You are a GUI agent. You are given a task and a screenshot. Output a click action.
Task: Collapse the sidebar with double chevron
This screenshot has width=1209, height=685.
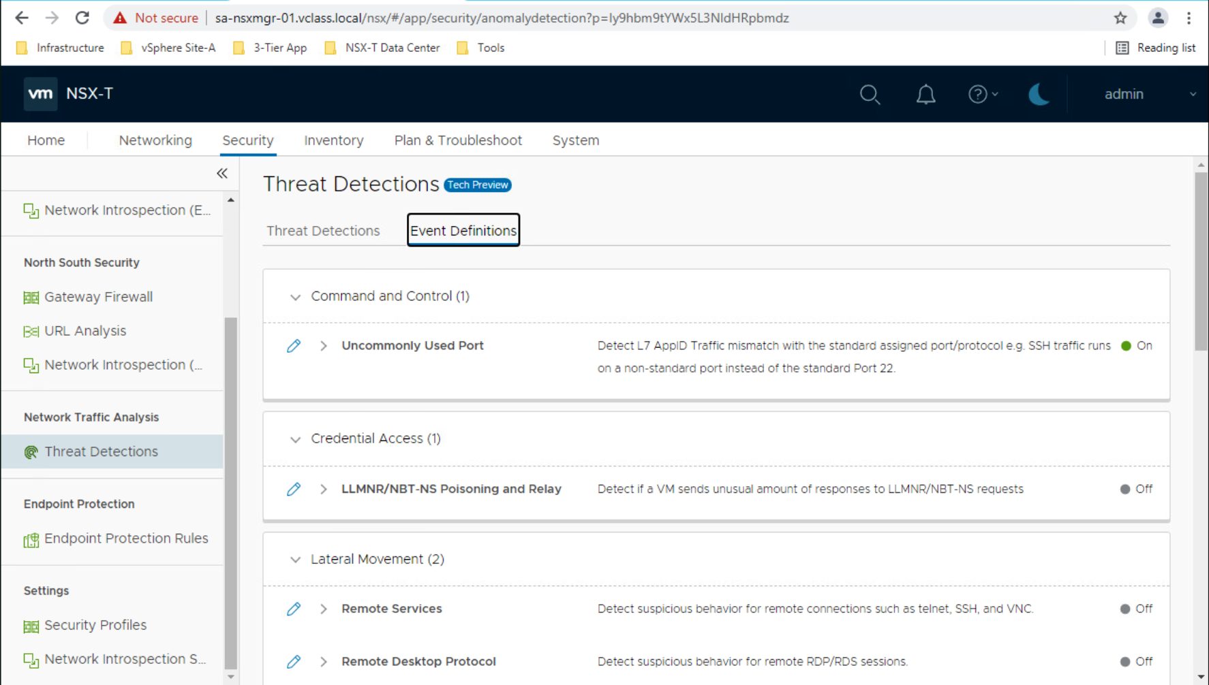(x=222, y=174)
